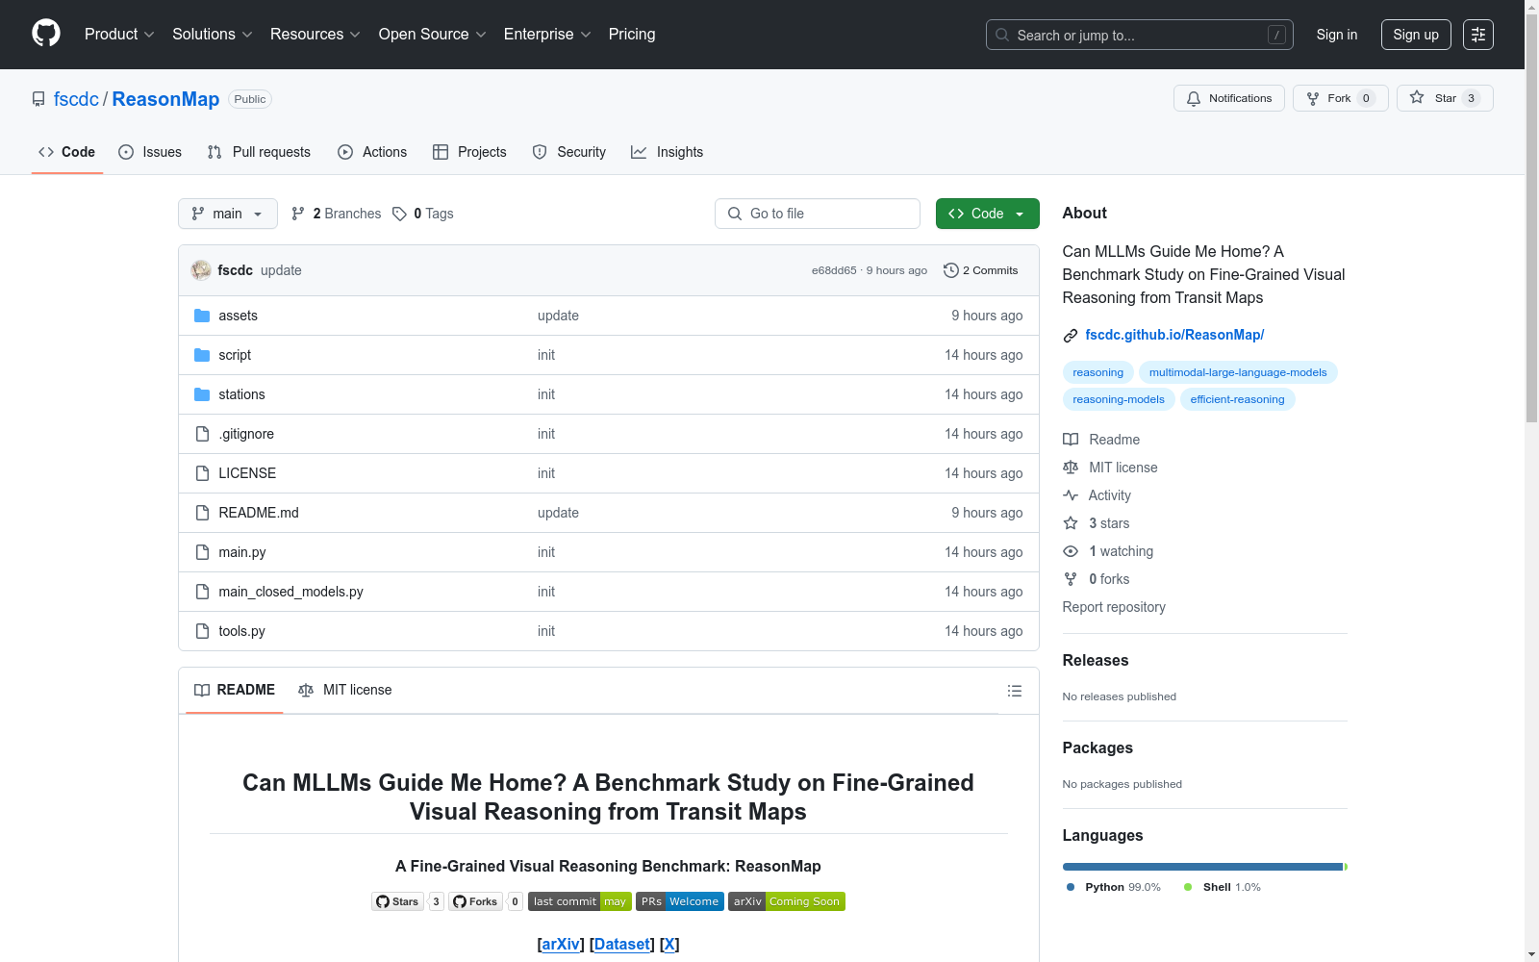Click the .gitignore file icon
The width and height of the screenshot is (1539, 962).
tap(202, 434)
